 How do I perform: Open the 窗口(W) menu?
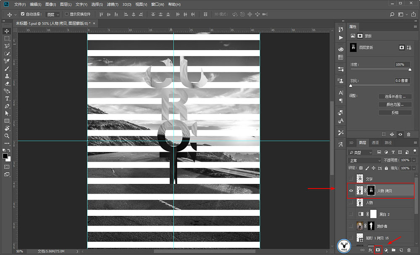coord(158,5)
